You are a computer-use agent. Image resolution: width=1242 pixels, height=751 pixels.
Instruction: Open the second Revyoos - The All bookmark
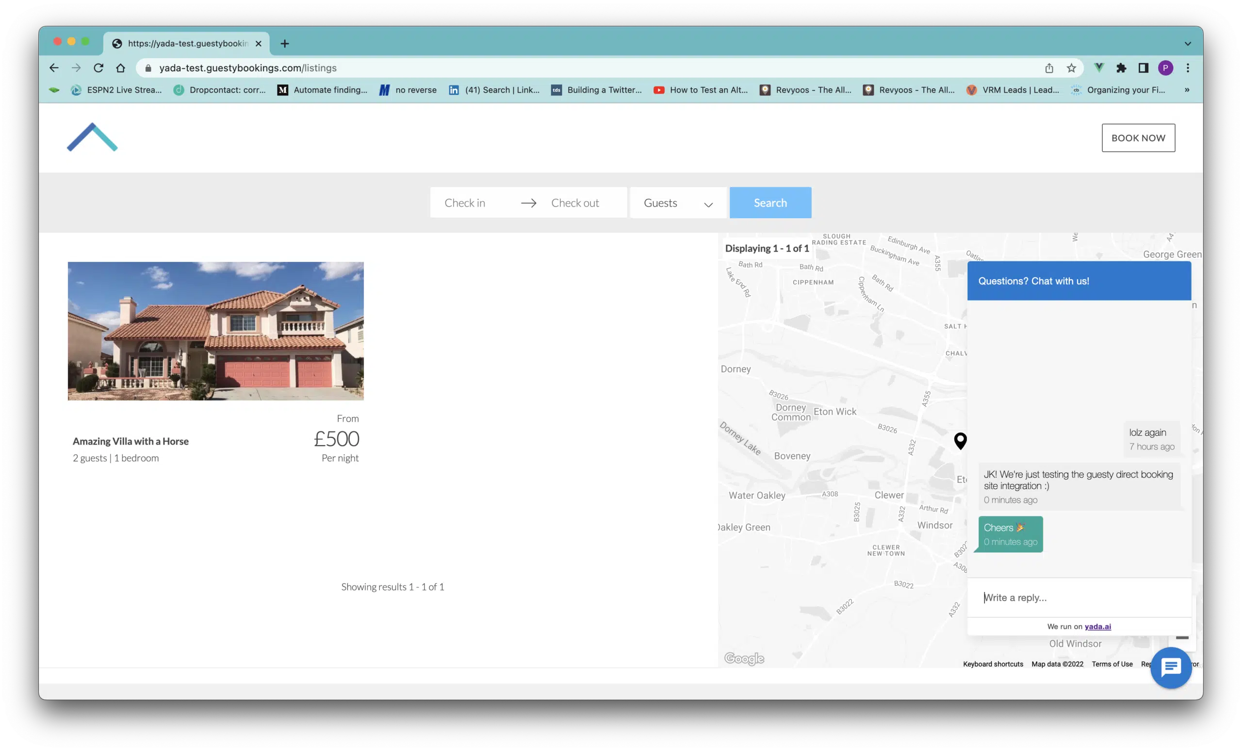click(x=909, y=90)
